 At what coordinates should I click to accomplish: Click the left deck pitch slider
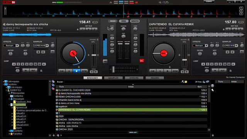coord(94,55)
